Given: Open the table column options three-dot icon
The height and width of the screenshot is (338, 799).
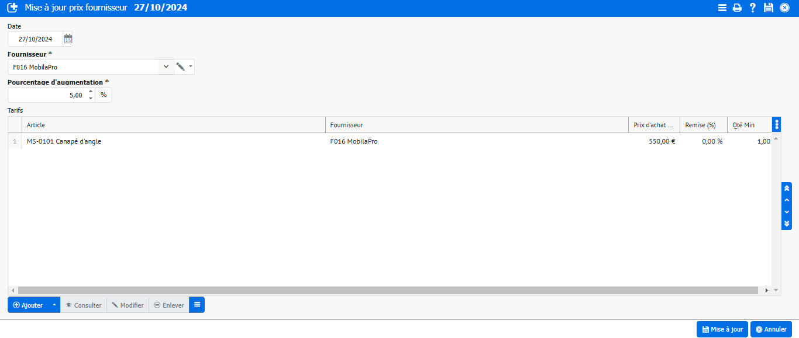Looking at the screenshot, I should (776, 124).
